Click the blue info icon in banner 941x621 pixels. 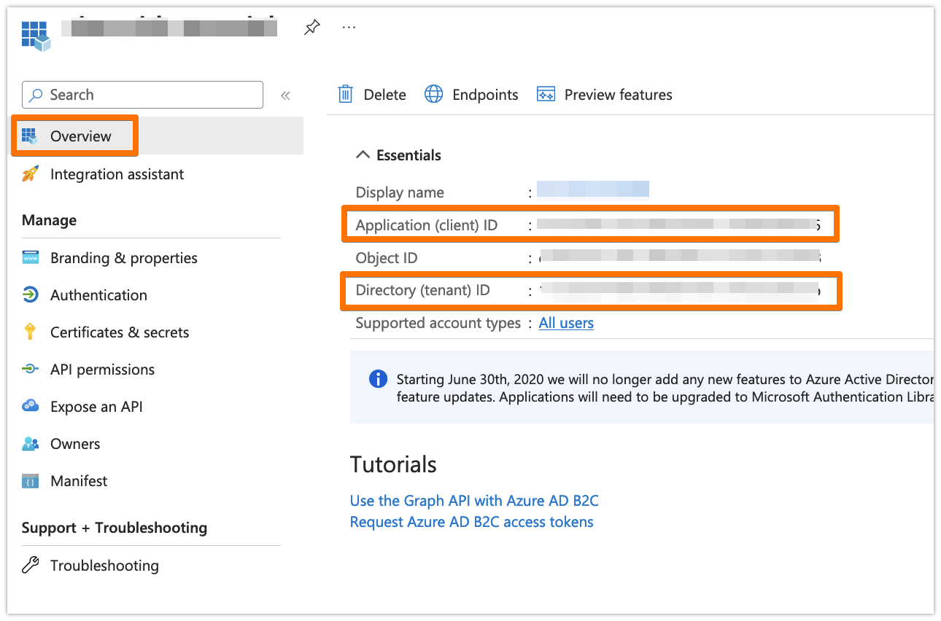coord(378,379)
